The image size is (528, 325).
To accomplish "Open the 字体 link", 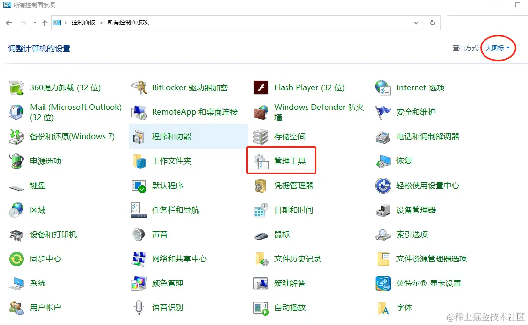I will [404, 308].
